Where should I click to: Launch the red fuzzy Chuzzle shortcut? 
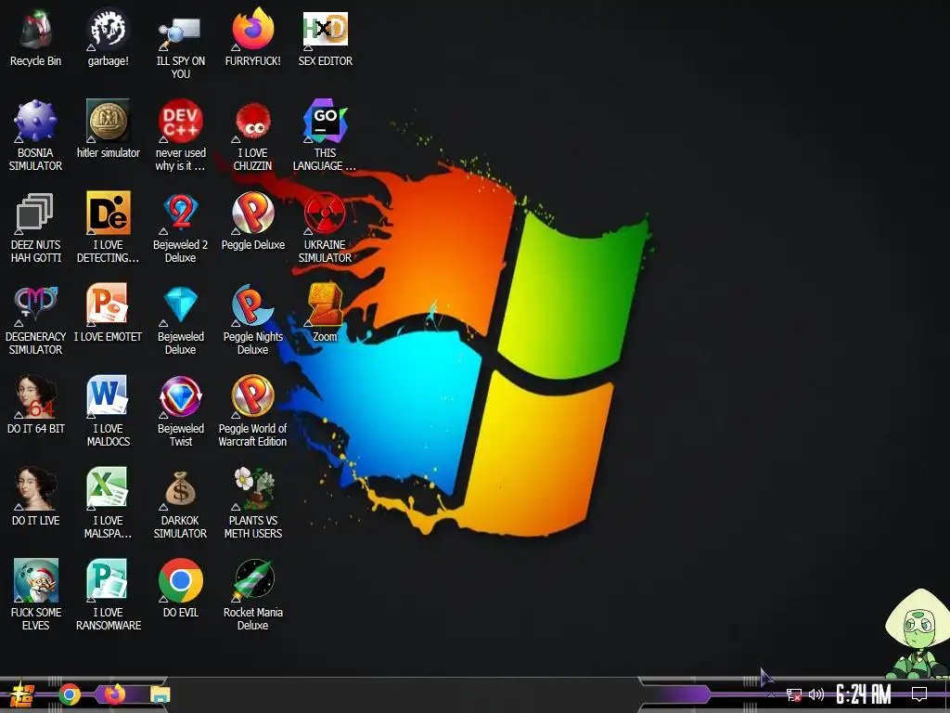[252, 122]
